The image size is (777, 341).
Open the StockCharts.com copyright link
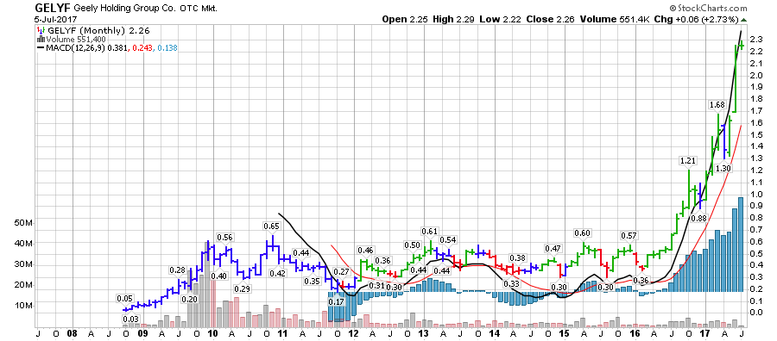click(x=708, y=8)
